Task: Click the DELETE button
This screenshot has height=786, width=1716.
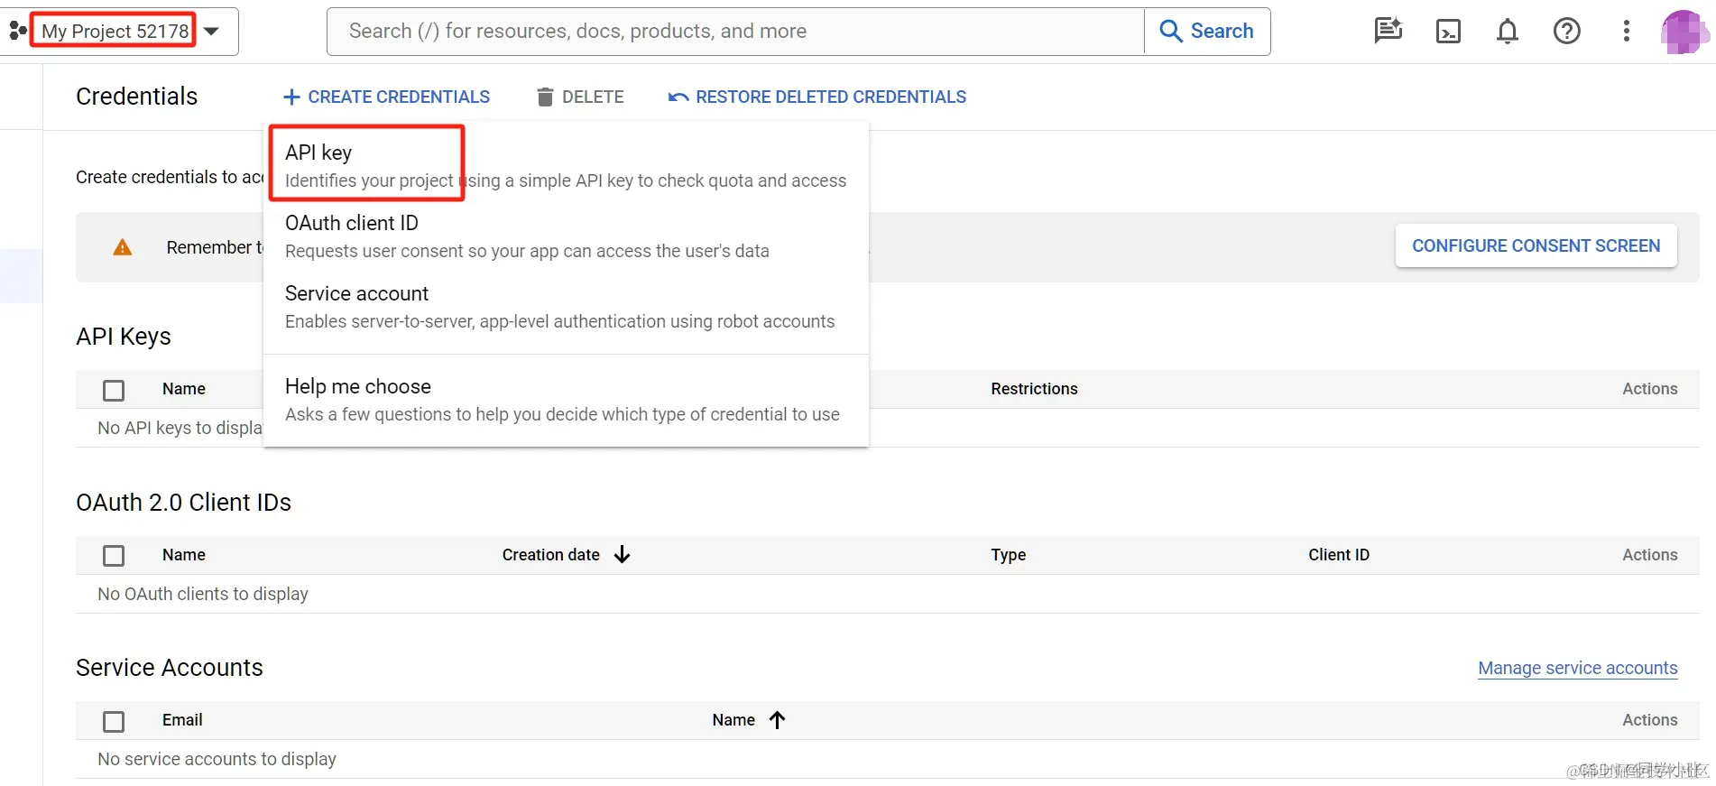Action: [x=579, y=97]
